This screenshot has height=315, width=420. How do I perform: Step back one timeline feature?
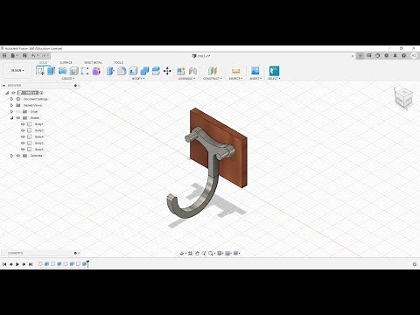tap(10, 264)
